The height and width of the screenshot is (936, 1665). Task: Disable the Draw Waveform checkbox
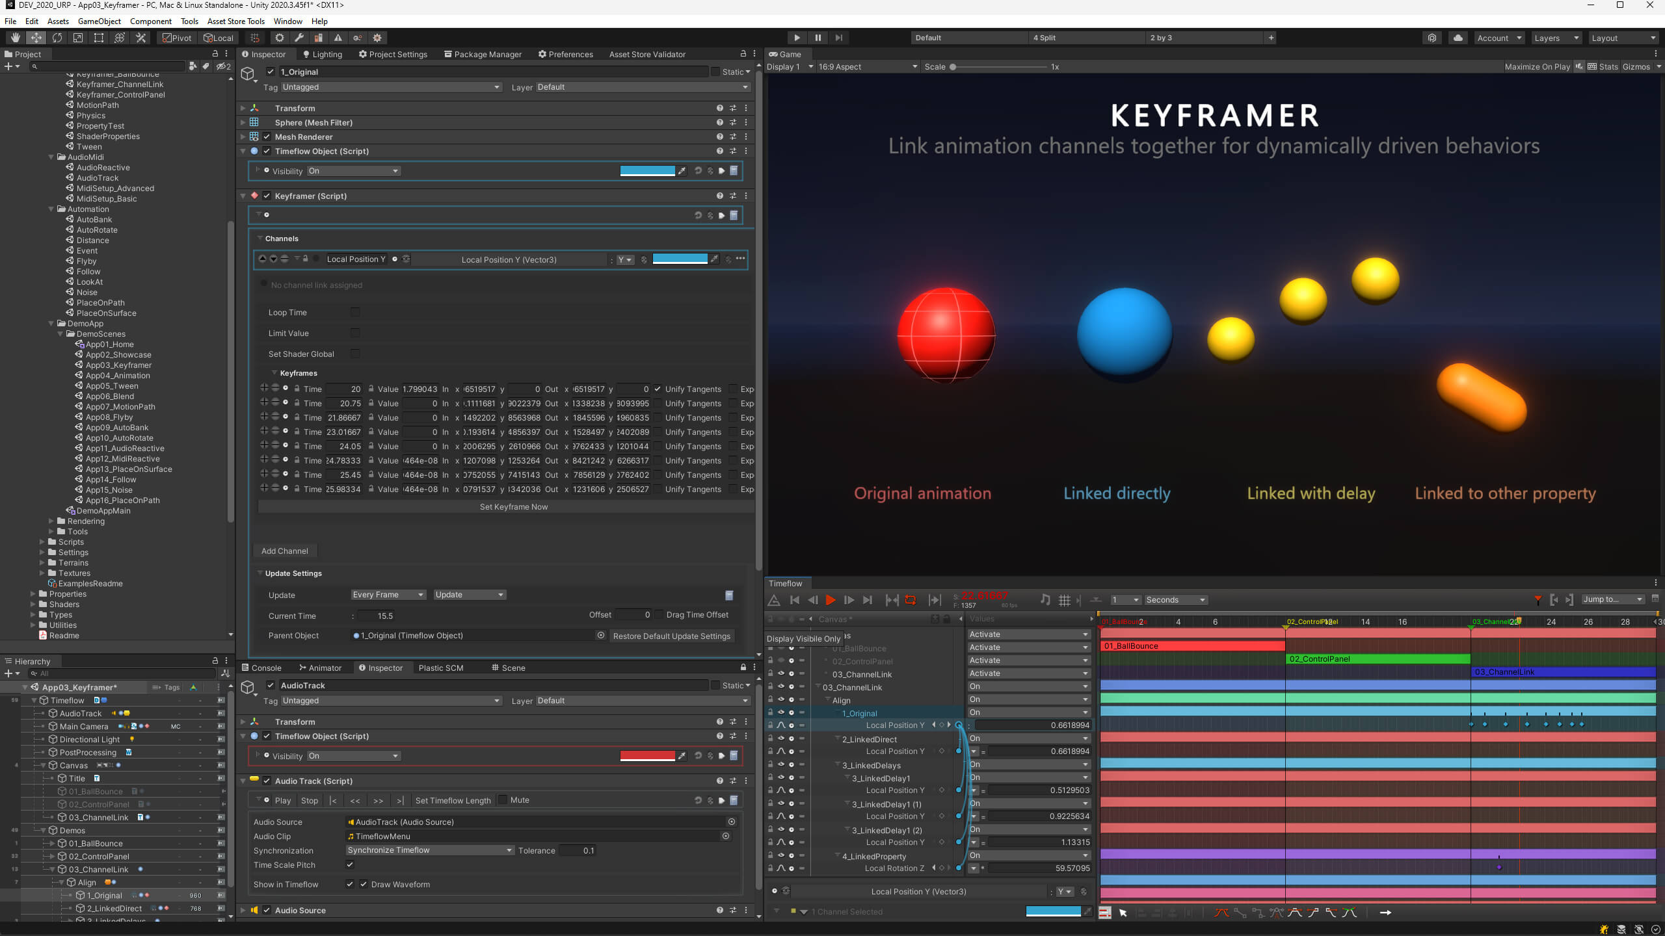(362, 884)
